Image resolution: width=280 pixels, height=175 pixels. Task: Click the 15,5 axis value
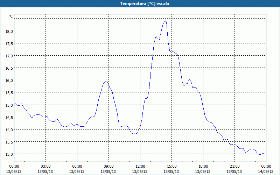[x=9, y=93]
